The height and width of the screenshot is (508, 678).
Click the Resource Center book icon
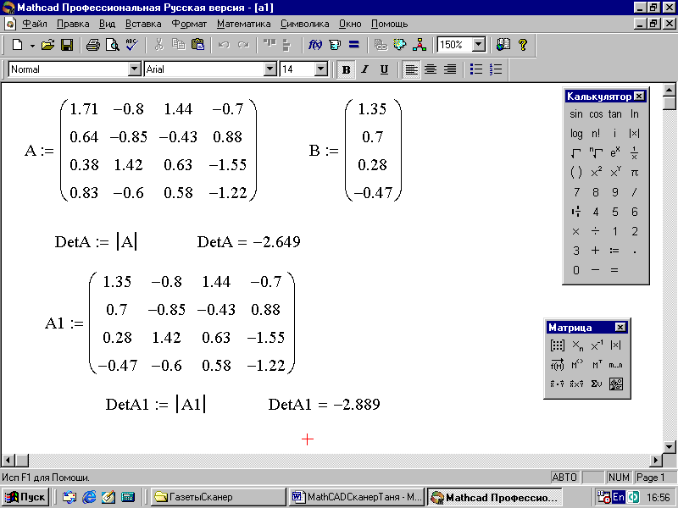point(503,45)
